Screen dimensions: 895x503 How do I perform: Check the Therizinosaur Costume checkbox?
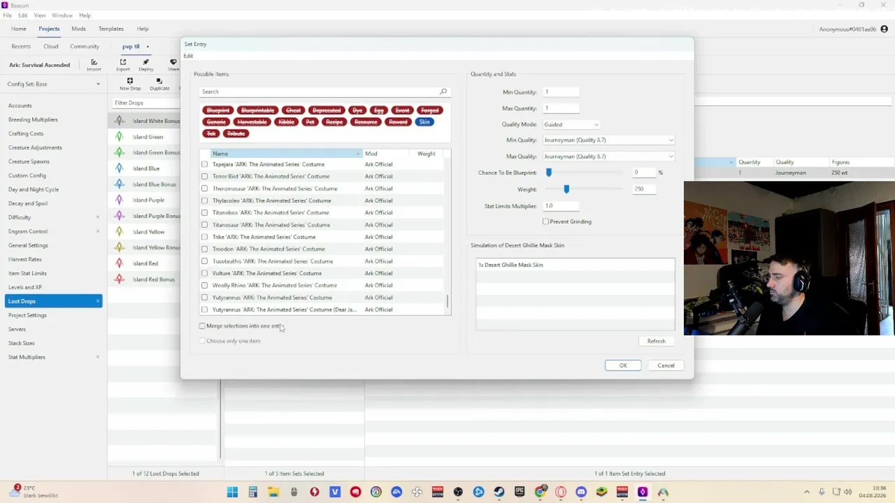click(205, 189)
